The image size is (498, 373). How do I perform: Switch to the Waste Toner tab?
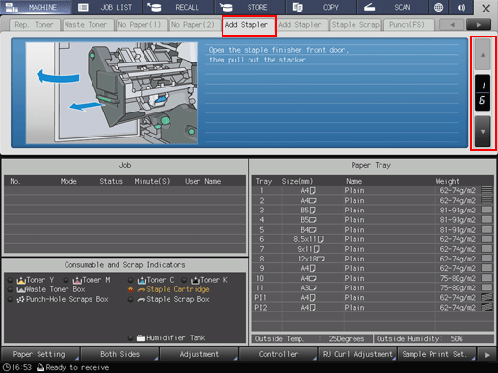pos(86,25)
